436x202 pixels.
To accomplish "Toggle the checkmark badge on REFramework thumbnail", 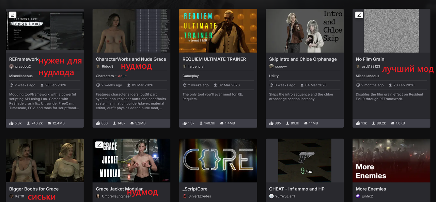I will pyautogui.click(x=12, y=15).
